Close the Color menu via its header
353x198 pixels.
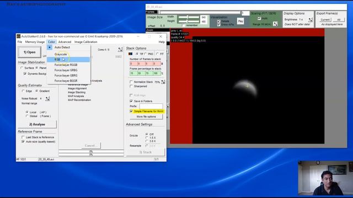click(51, 42)
